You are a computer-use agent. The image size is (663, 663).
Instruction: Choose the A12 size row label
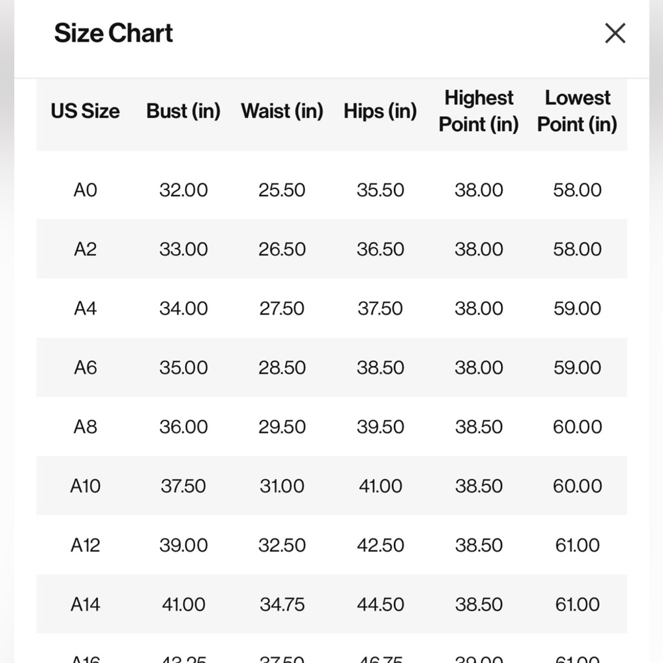click(85, 545)
